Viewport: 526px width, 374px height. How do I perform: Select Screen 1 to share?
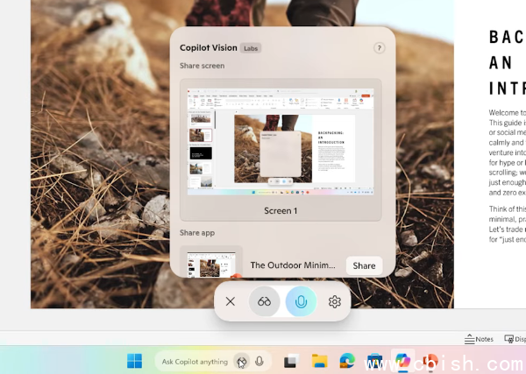pyautogui.click(x=281, y=149)
